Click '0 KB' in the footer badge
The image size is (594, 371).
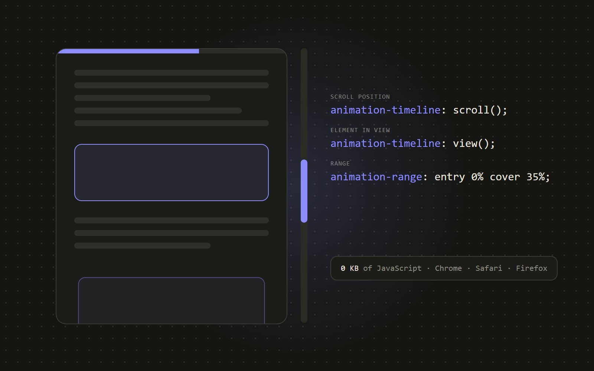coord(350,268)
